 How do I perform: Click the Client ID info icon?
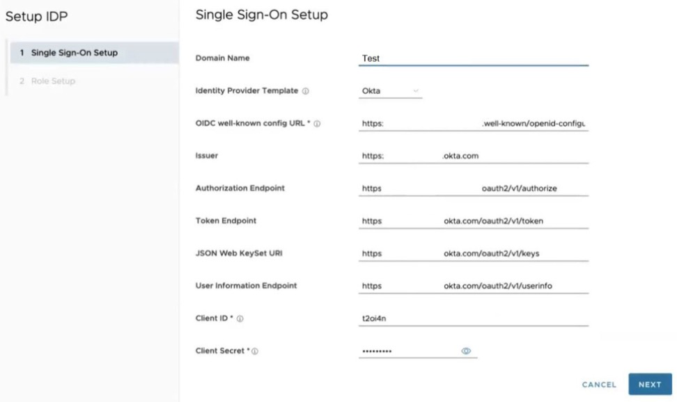tap(240, 319)
